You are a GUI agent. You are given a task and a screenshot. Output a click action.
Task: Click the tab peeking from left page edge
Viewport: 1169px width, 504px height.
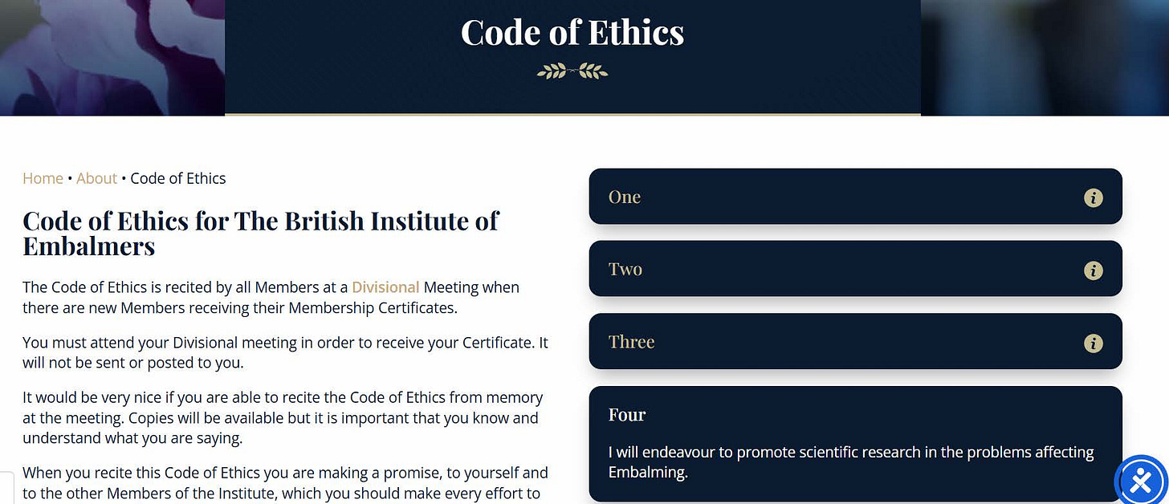click(x=6, y=488)
